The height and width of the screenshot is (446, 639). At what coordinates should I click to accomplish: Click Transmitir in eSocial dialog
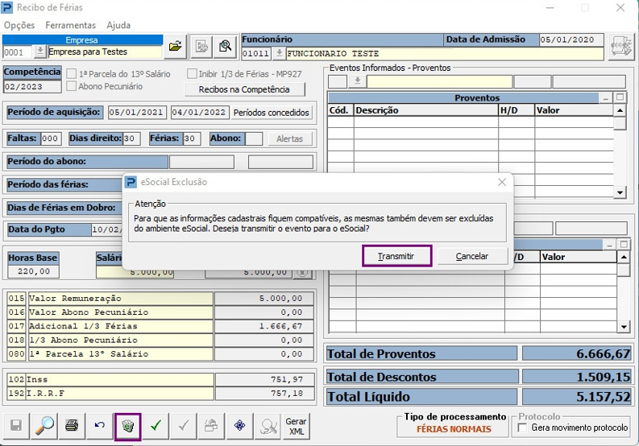396,256
